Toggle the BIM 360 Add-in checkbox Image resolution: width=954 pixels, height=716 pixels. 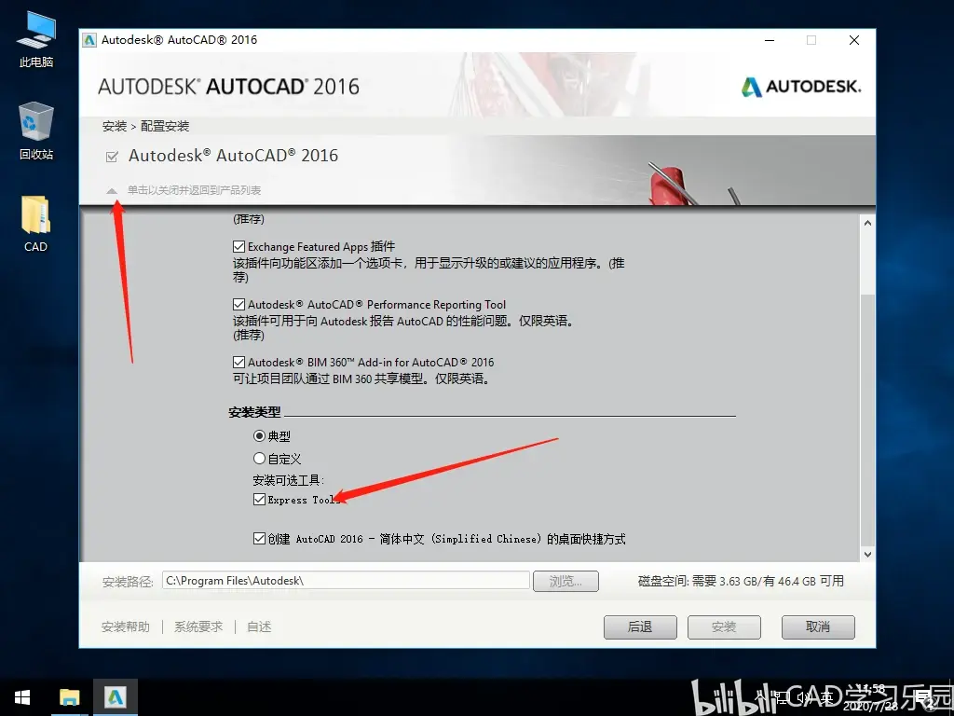point(239,363)
